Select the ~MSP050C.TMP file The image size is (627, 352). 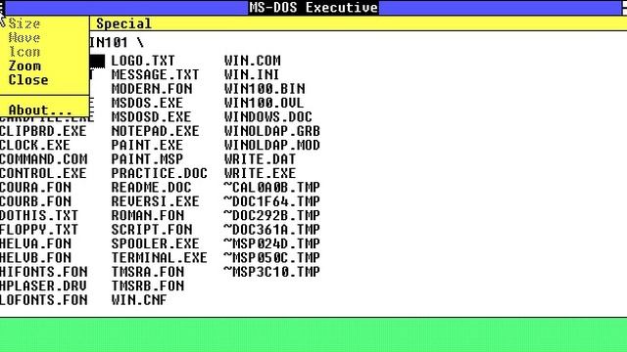[272, 257]
